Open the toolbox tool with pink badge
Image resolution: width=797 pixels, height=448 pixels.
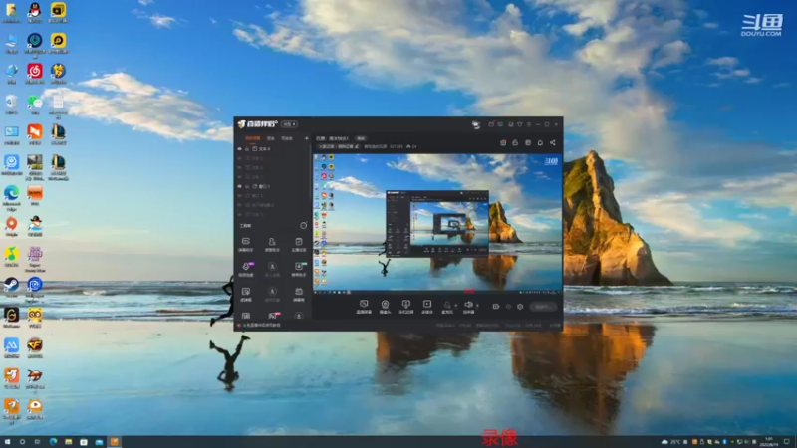273,316
